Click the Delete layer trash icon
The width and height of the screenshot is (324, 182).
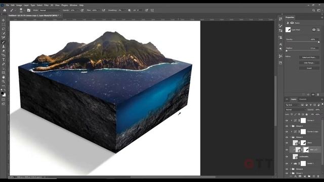pos(318,176)
